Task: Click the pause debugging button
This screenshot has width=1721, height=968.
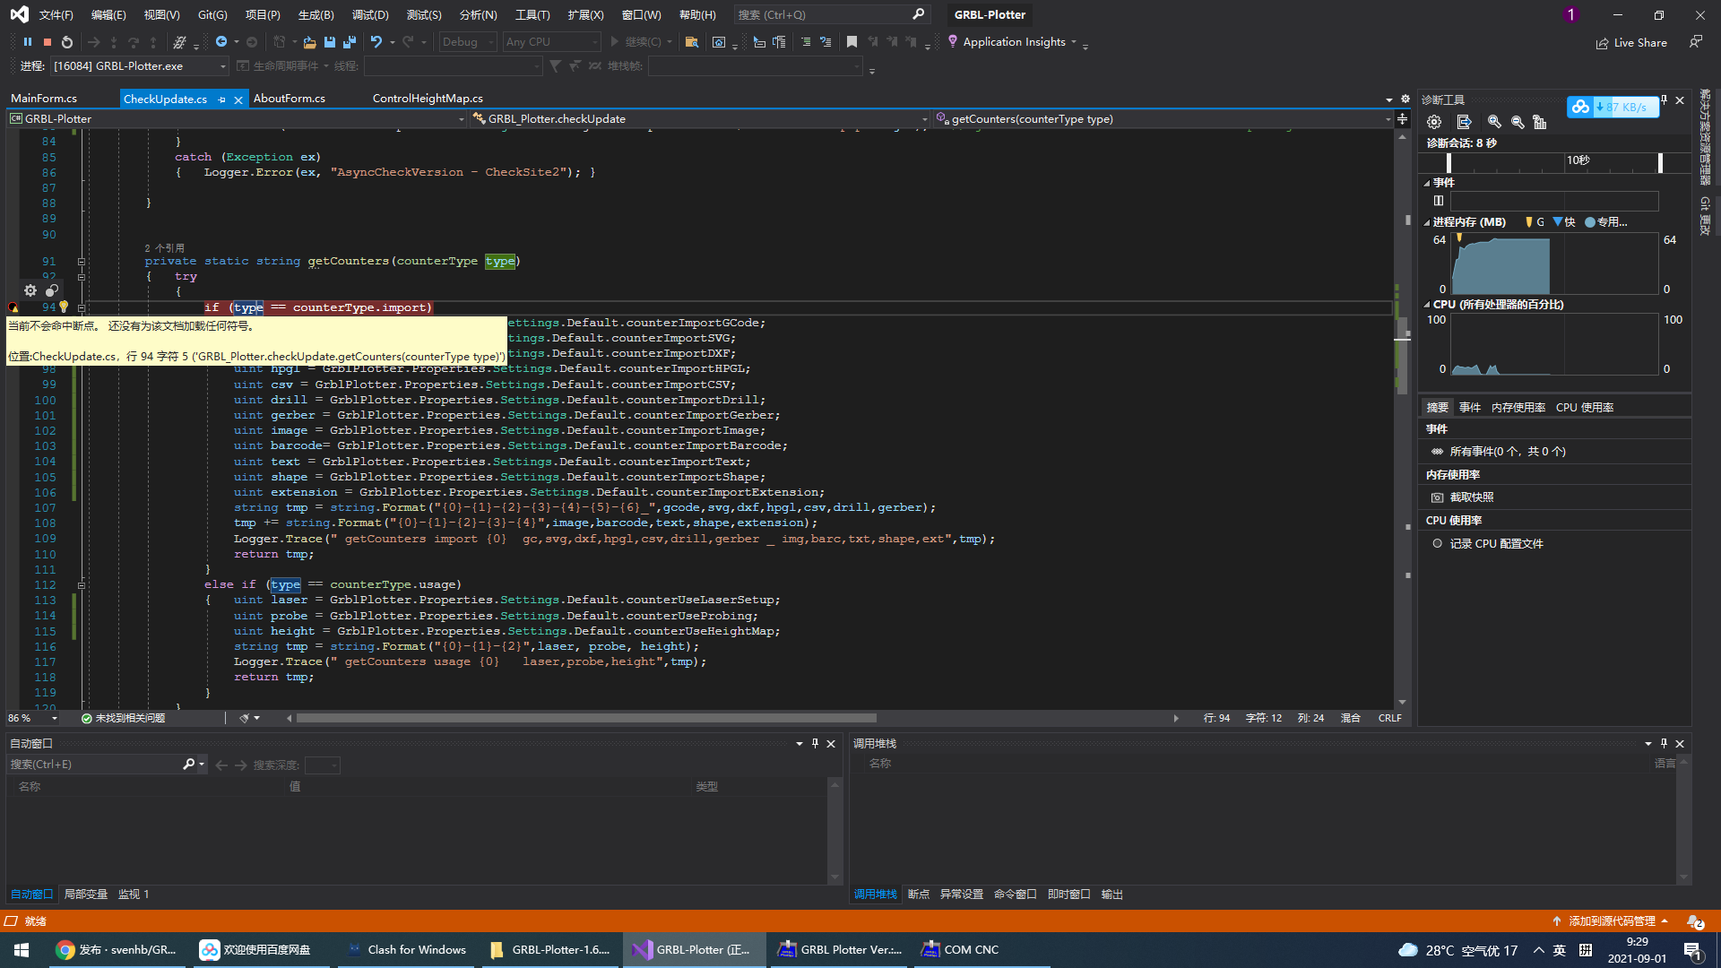Action: 28,42
